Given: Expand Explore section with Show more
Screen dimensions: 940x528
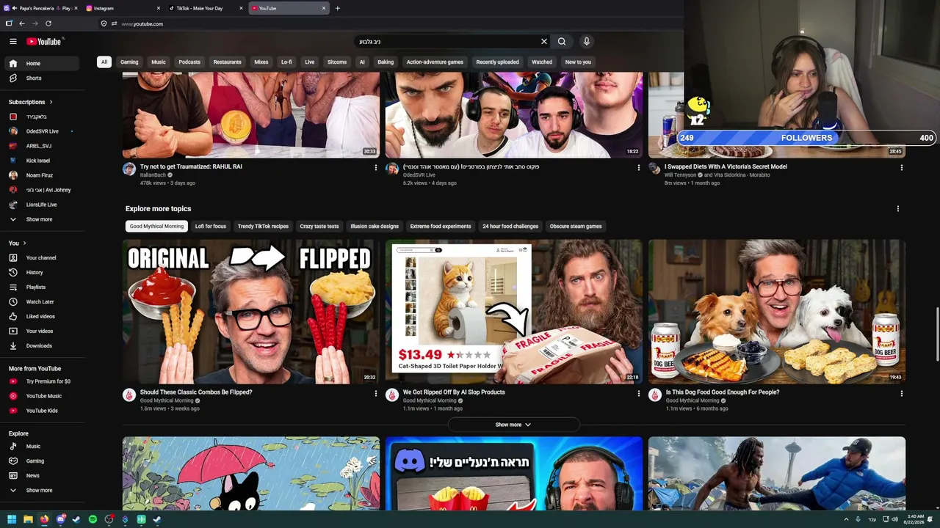Looking at the screenshot, I should click(43, 490).
